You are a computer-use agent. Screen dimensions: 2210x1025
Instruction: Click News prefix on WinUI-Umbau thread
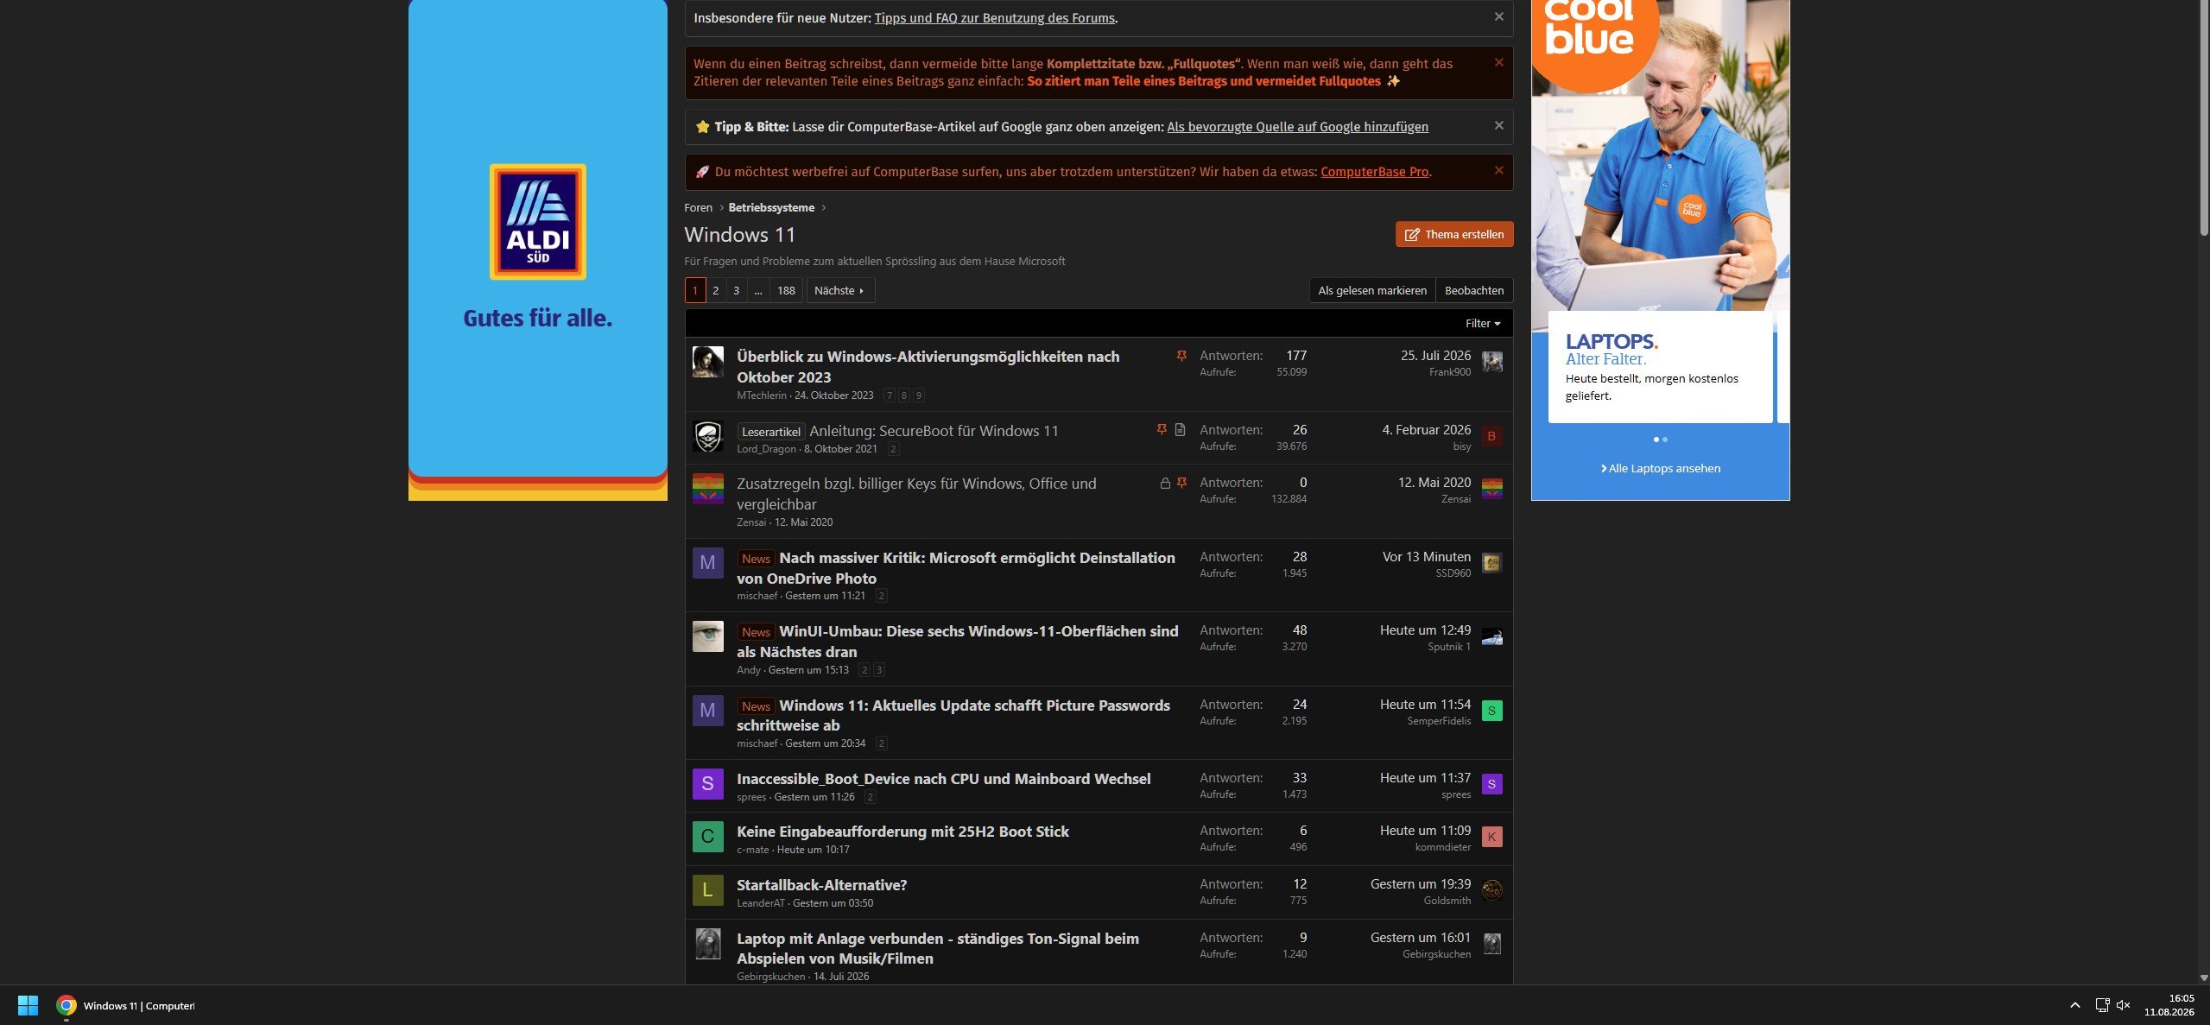point(756,632)
